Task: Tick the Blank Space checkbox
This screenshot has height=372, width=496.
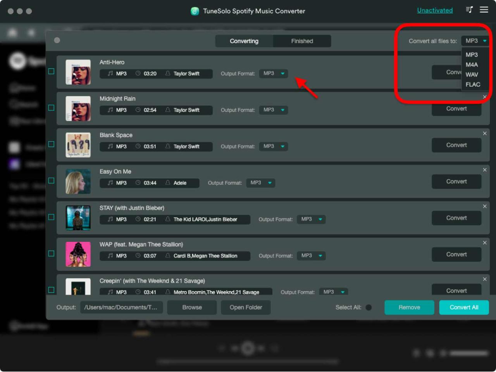Action: click(51, 144)
